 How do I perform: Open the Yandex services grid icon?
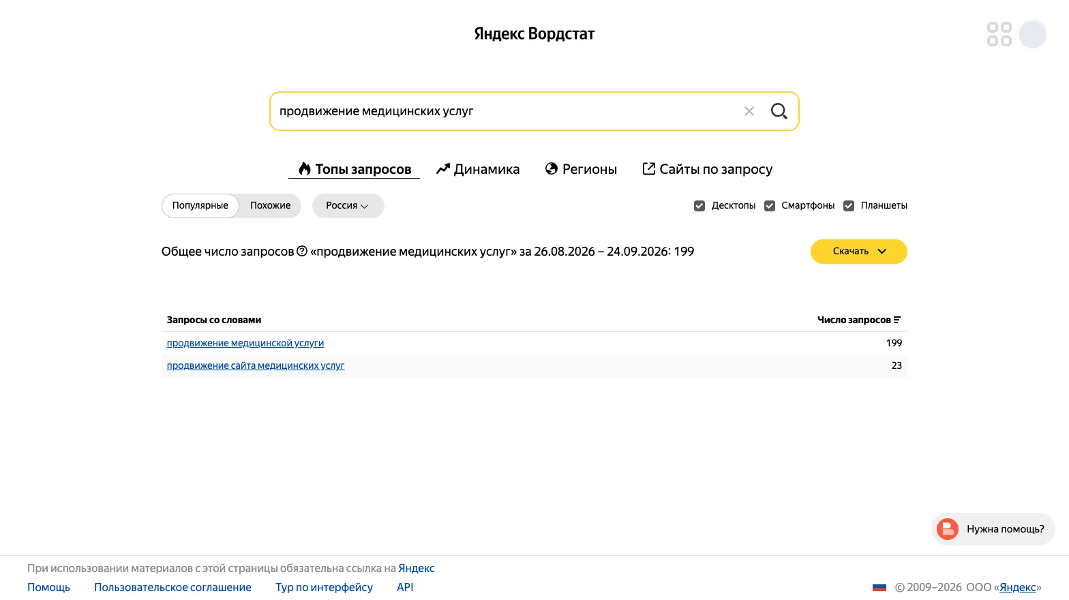tap(999, 34)
